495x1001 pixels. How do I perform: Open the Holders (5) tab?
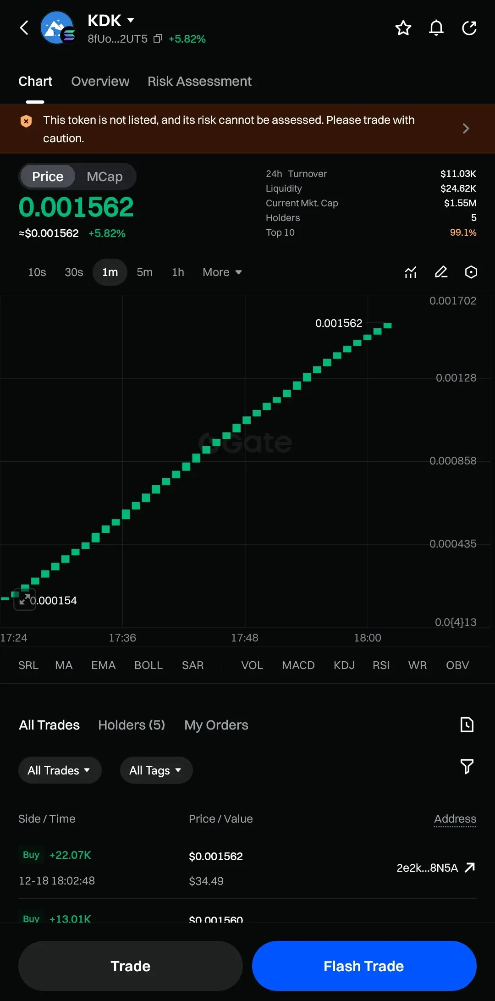[x=132, y=725]
